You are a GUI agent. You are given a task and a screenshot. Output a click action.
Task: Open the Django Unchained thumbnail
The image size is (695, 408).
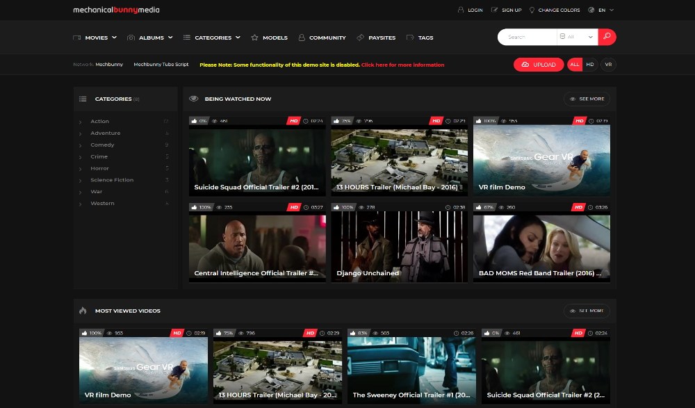(400, 247)
